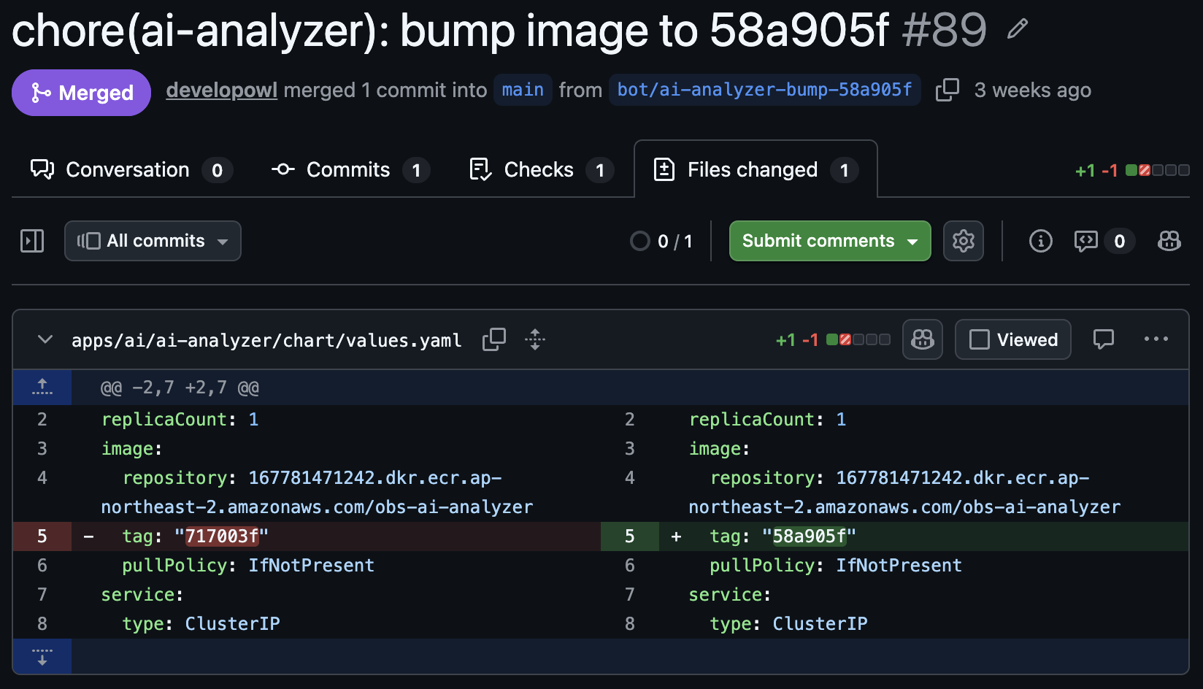Switch to the Conversation tab
Image resolution: width=1203 pixels, height=689 pixels.
[x=131, y=169]
